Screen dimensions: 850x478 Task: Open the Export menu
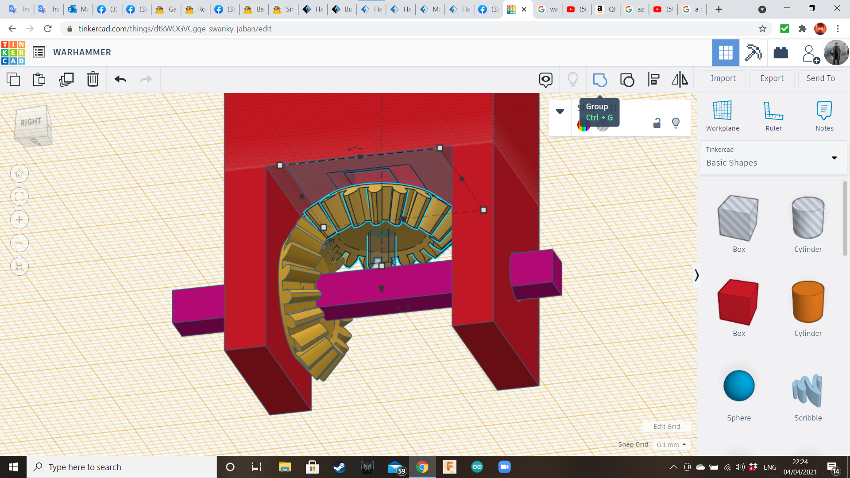[772, 78]
